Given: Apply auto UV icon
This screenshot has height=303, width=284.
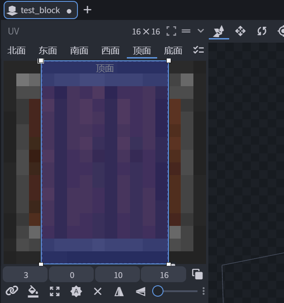Looking at the screenshot, I should [x=76, y=291].
